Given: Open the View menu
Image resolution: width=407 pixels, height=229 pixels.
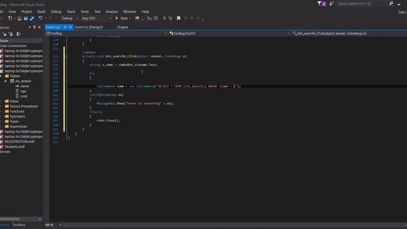Looking at the screenshot, I should (12, 11).
